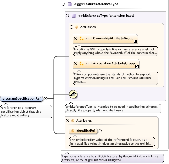Screen dimensions: 169x164
Task: Click the @ icon of lower Attributes
Action: click(x=73, y=120)
